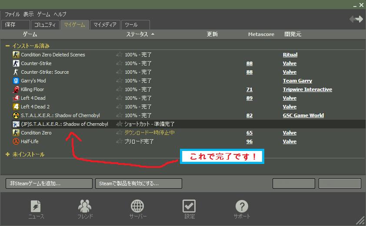This screenshot has width=366, height=226.
Task: Click the ショートカット - 準備完了 status text
Action: [150, 124]
